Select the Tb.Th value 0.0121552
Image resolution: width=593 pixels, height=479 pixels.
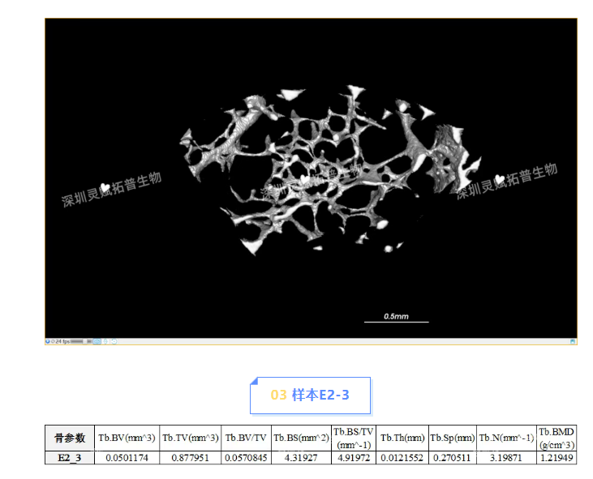[402, 458]
